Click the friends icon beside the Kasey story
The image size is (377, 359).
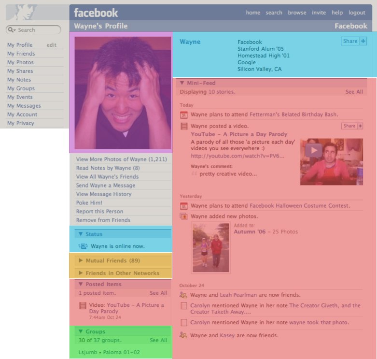[x=183, y=335]
